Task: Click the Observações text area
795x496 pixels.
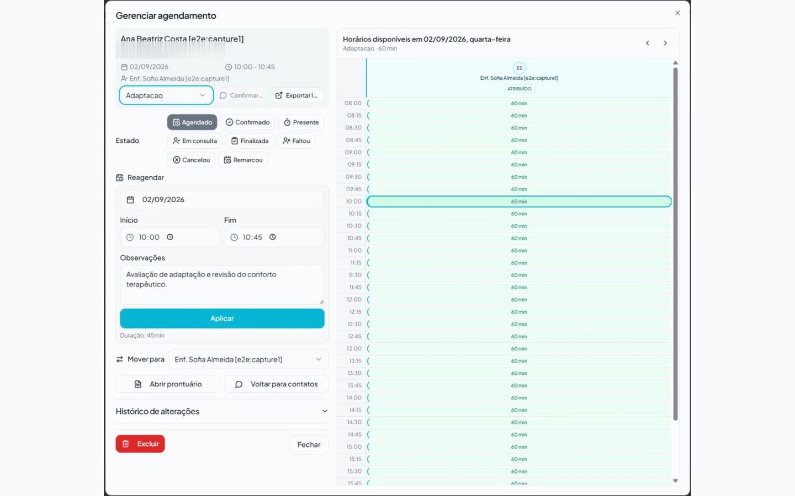Action: click(222, 285)
